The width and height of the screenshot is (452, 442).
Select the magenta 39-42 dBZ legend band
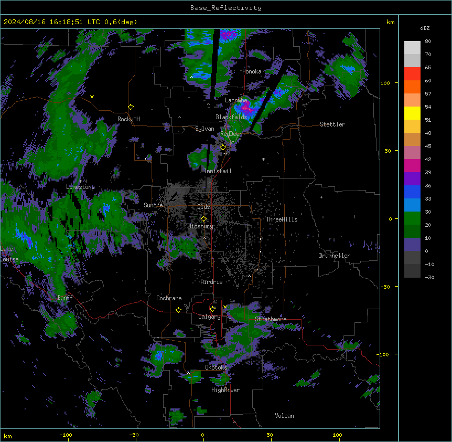coord(412,165)
